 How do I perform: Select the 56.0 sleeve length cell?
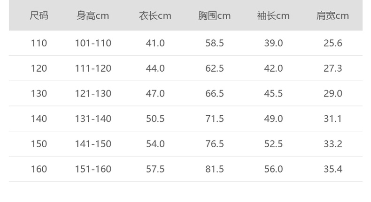pyautogui.click(x=273, y=169)
